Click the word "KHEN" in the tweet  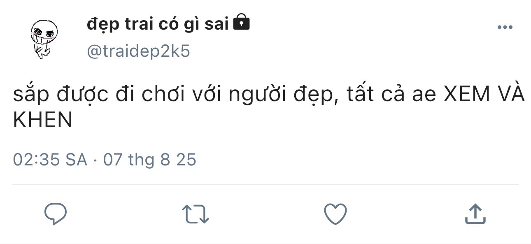pos(43,121)
